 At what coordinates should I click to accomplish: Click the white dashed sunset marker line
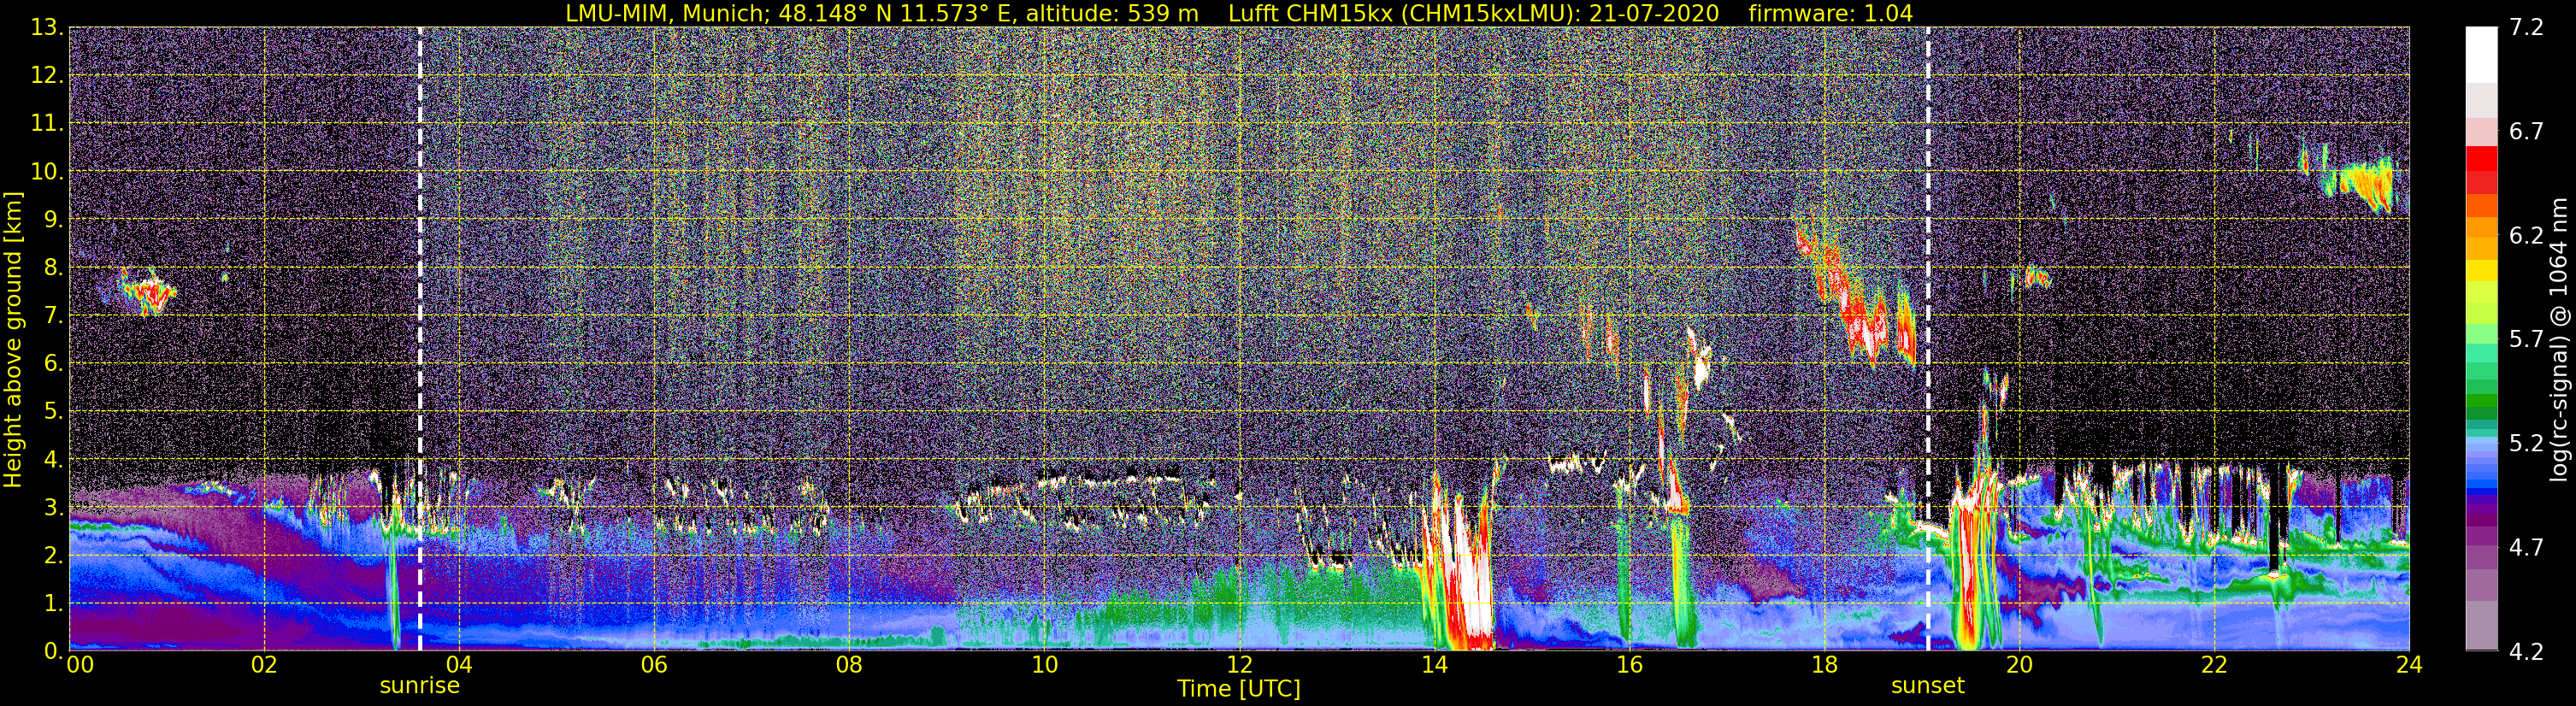point(1927,339)
